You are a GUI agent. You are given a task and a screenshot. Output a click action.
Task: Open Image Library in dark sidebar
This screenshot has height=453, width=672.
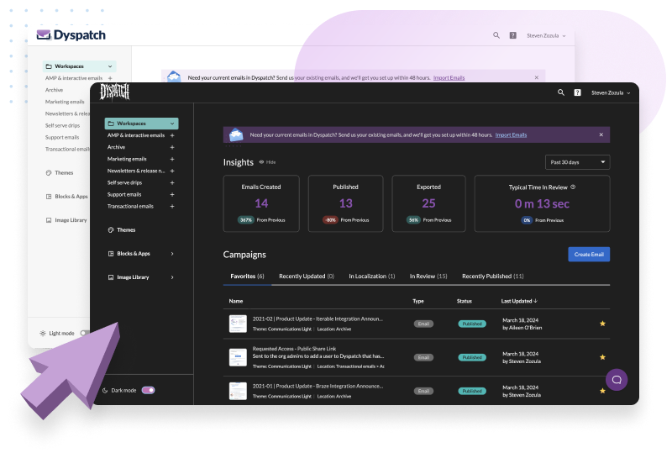click(x=129, y=277)
